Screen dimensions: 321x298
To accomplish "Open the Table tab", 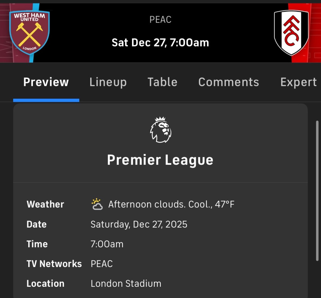I will coord(162,82).
